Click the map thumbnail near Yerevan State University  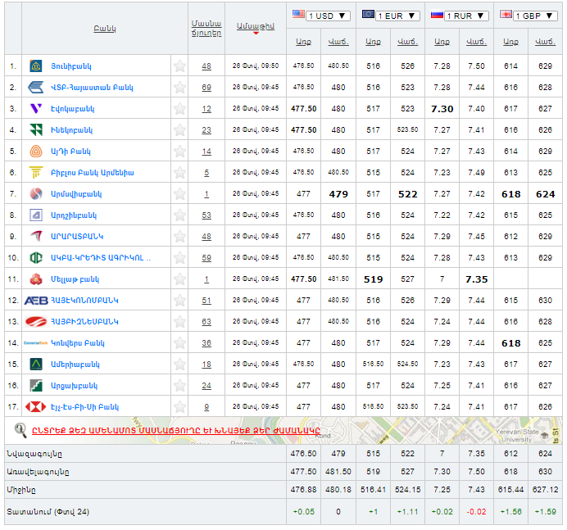click(x=492, y=430)
